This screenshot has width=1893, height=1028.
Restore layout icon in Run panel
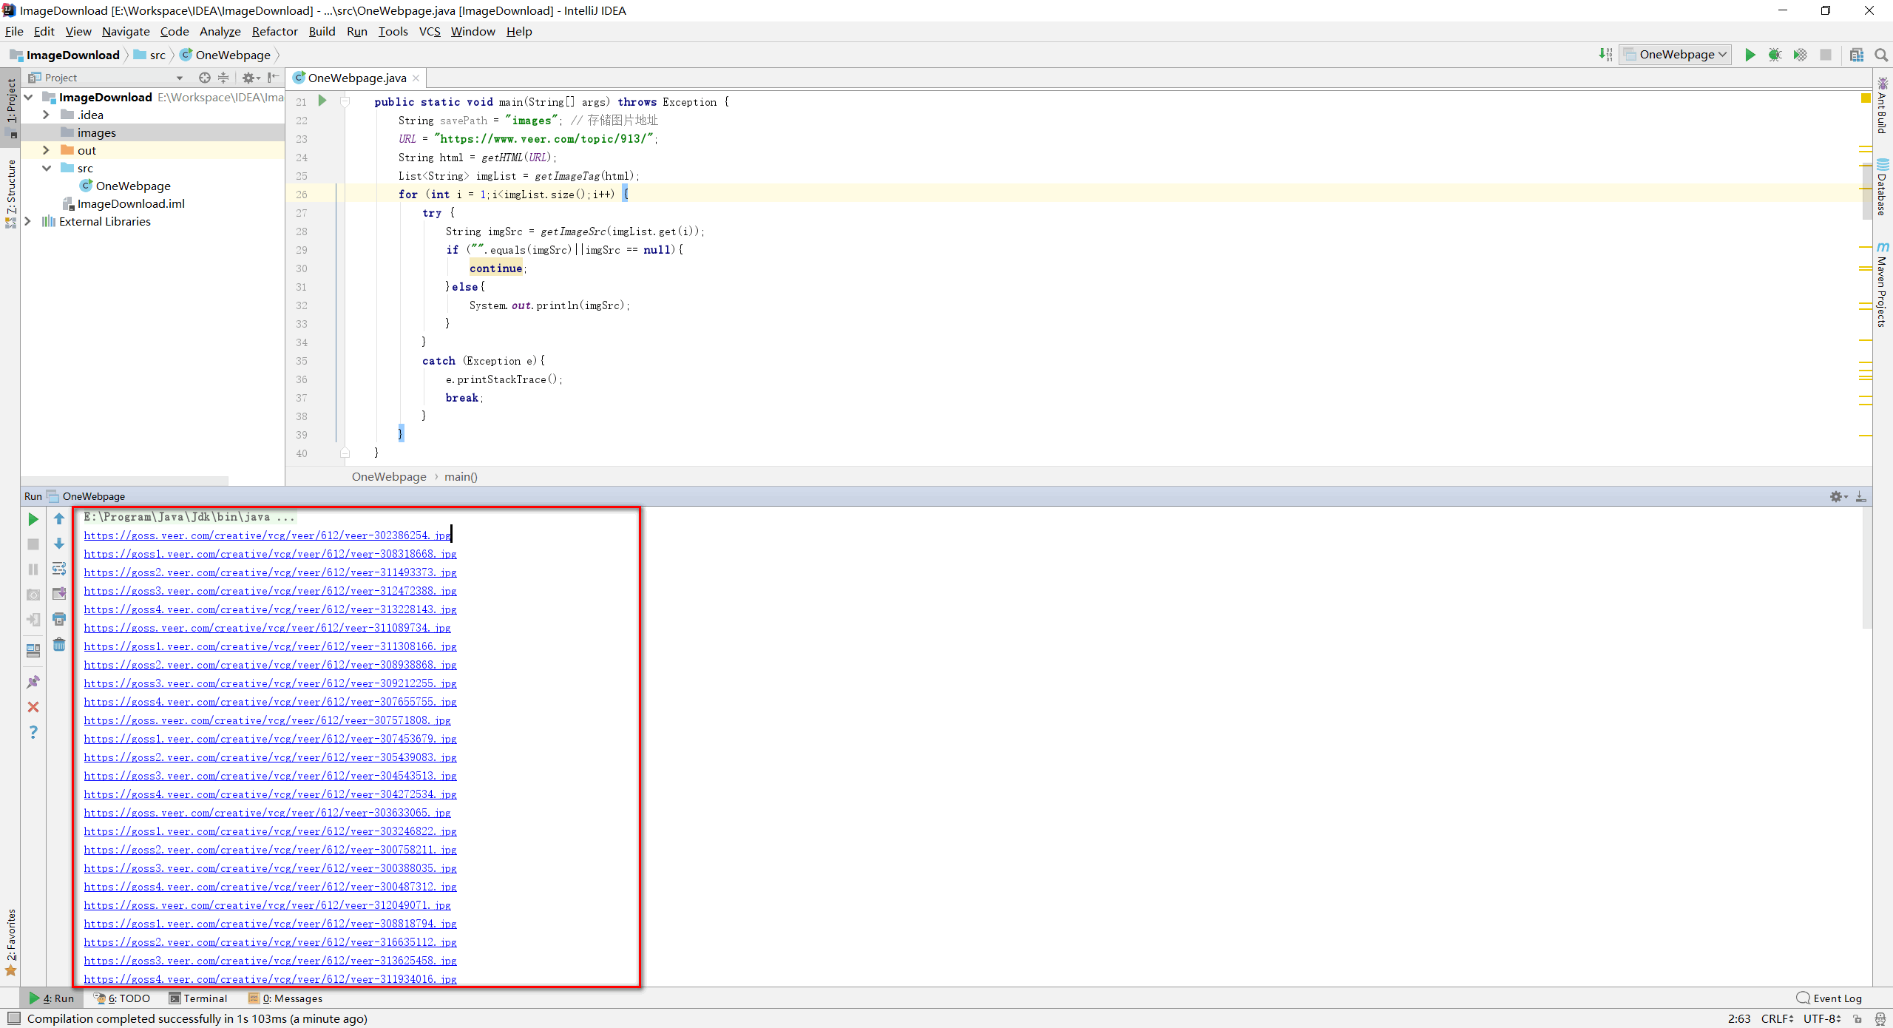33,650
